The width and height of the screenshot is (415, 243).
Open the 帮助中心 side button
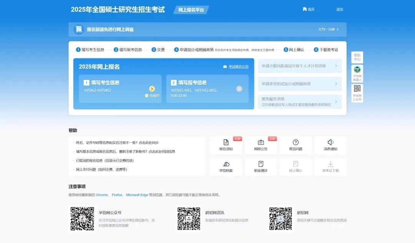(357, 57)
